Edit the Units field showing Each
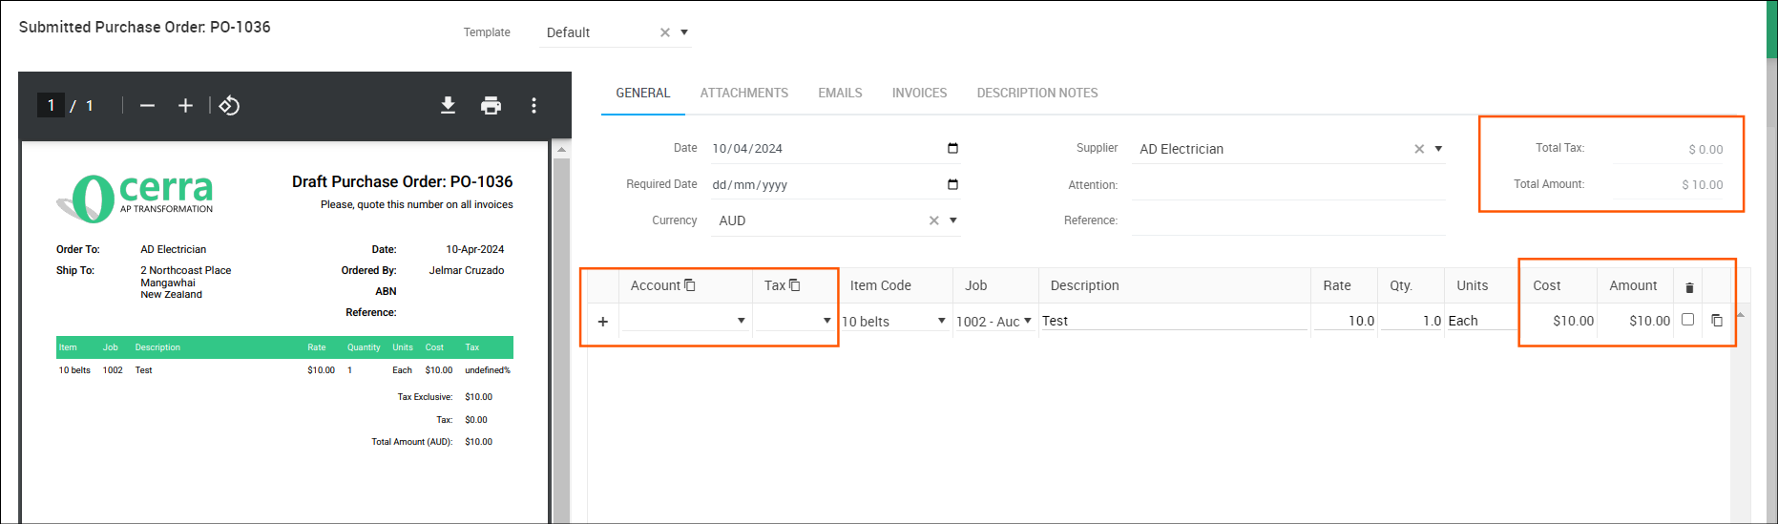The height and width of the screenshot is (524, 1778). click(x=1481, y=321)
